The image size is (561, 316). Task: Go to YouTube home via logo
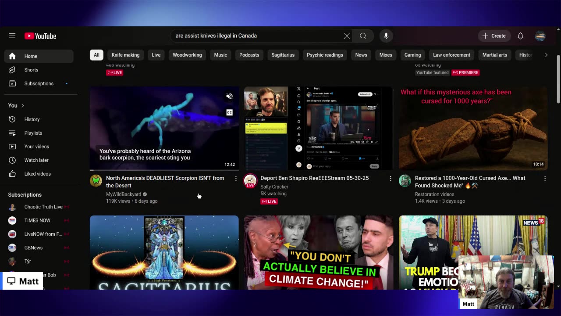pos(40,36)
